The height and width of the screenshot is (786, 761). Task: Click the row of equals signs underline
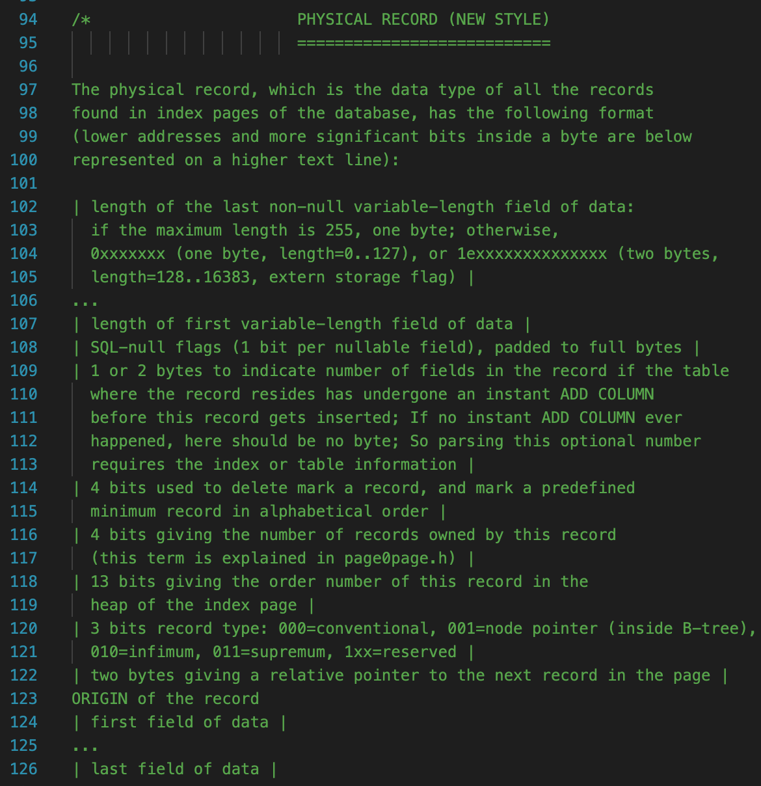[x=423, y=43]
